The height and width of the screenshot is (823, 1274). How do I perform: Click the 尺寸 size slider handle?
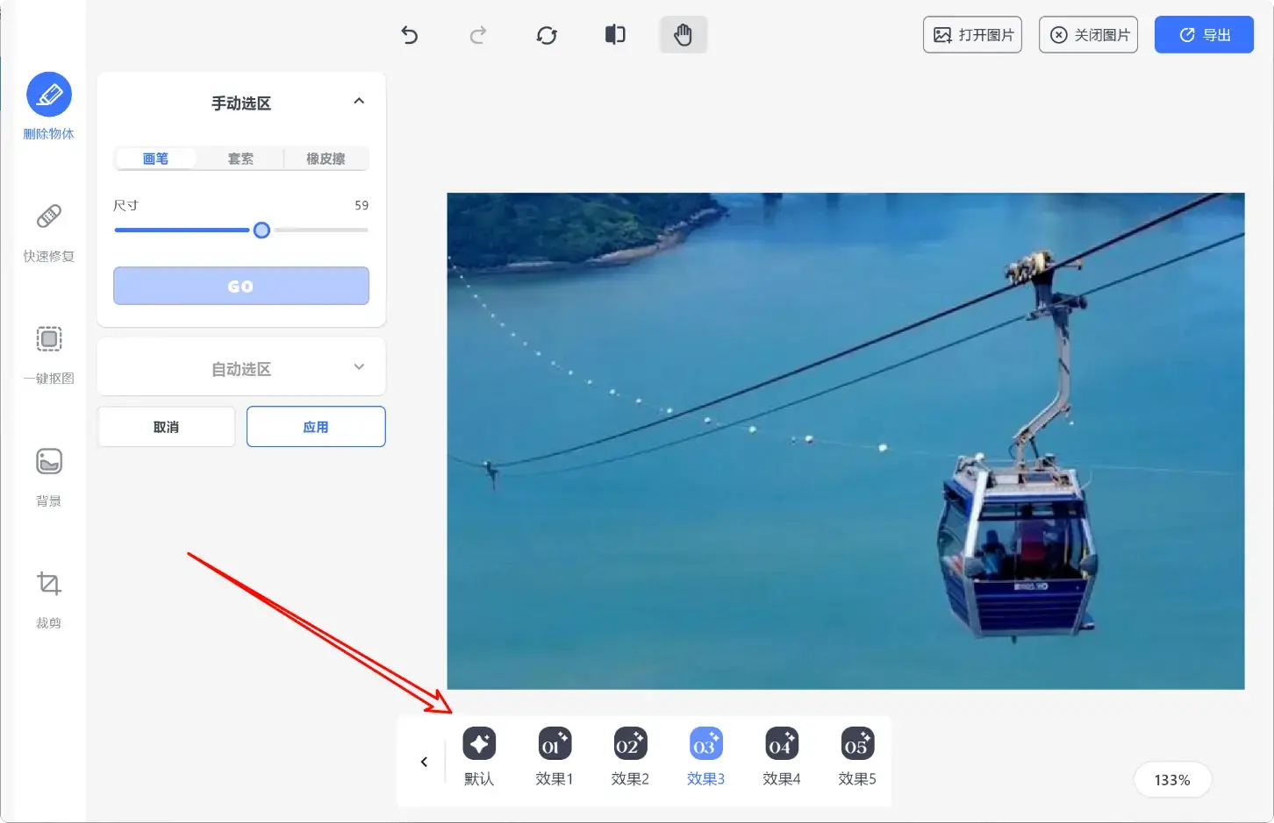click(261, 231)
